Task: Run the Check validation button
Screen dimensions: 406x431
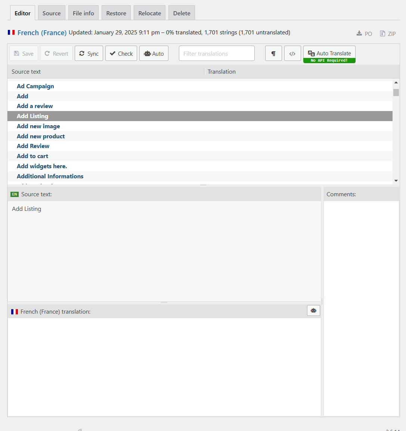Action: [121, 53]
